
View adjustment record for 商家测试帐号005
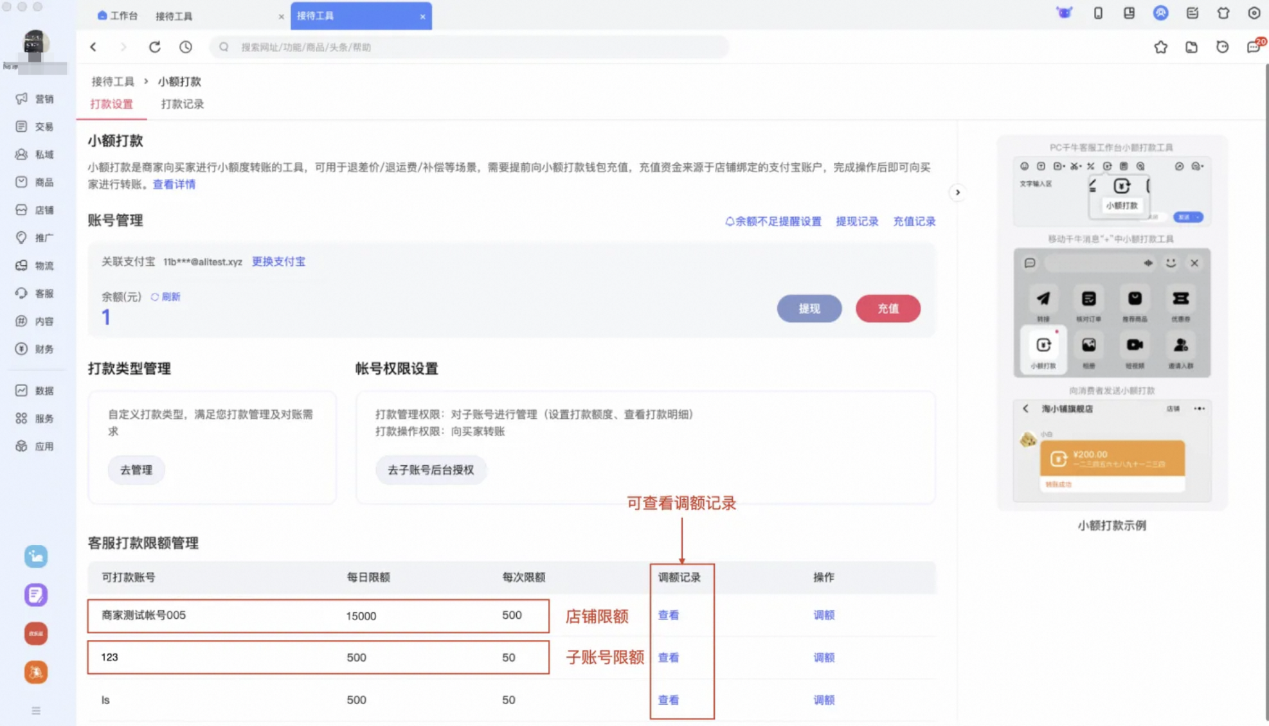668,615
